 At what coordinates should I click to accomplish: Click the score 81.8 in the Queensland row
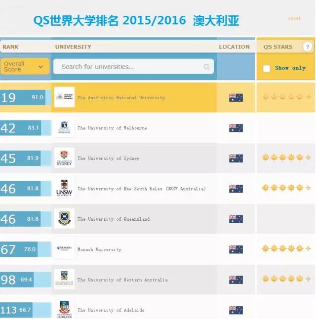[x=33, y=219]
